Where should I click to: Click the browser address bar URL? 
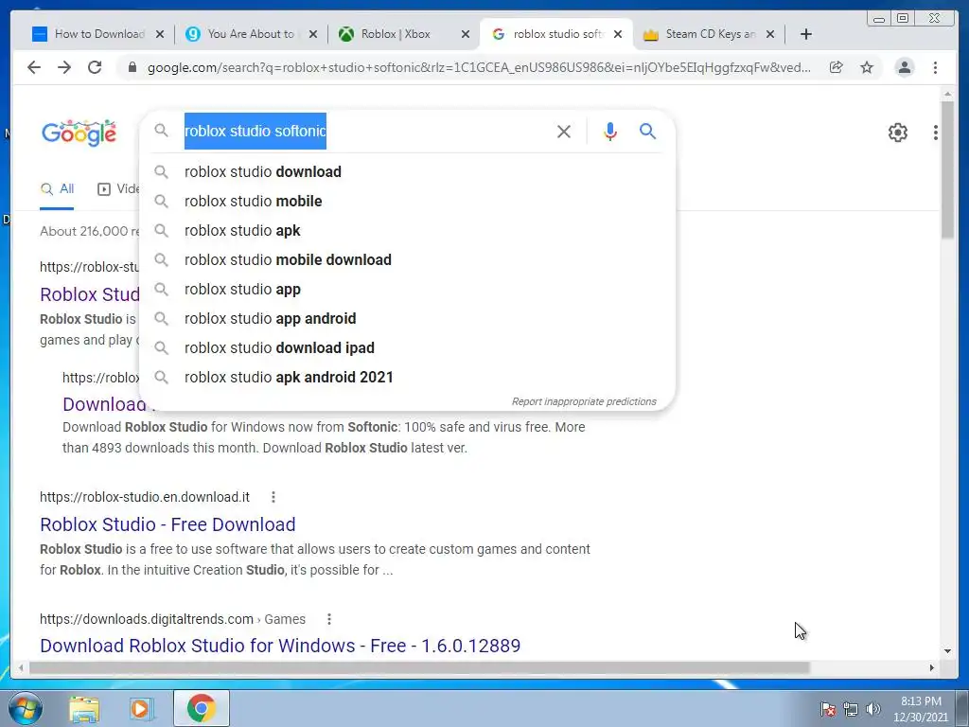click(x=479, y=67)
